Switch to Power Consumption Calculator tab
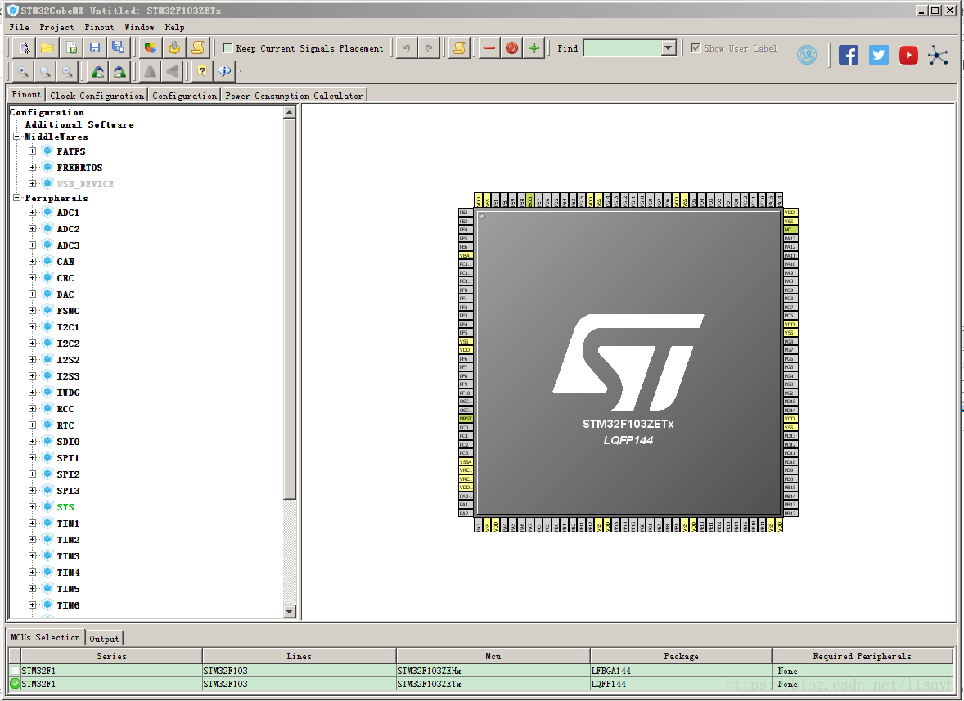The height and width of the screenshot is (701, 964). (x=294, y=96)
